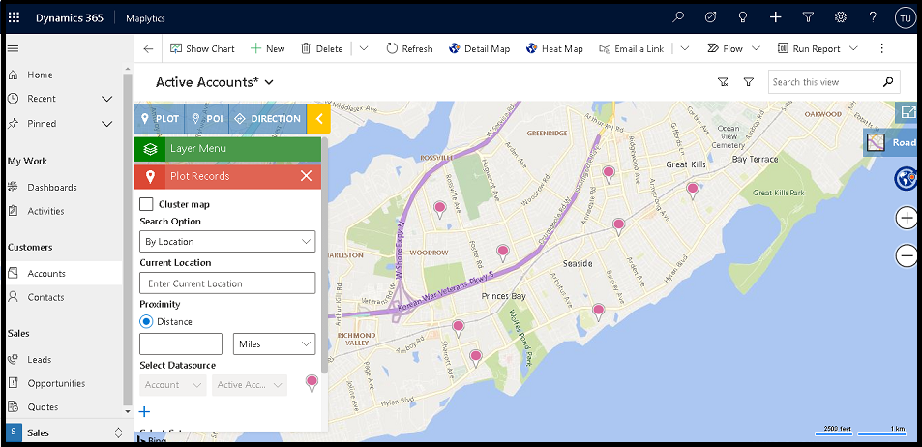Click the Enter Current Location field

pos(227,283)
